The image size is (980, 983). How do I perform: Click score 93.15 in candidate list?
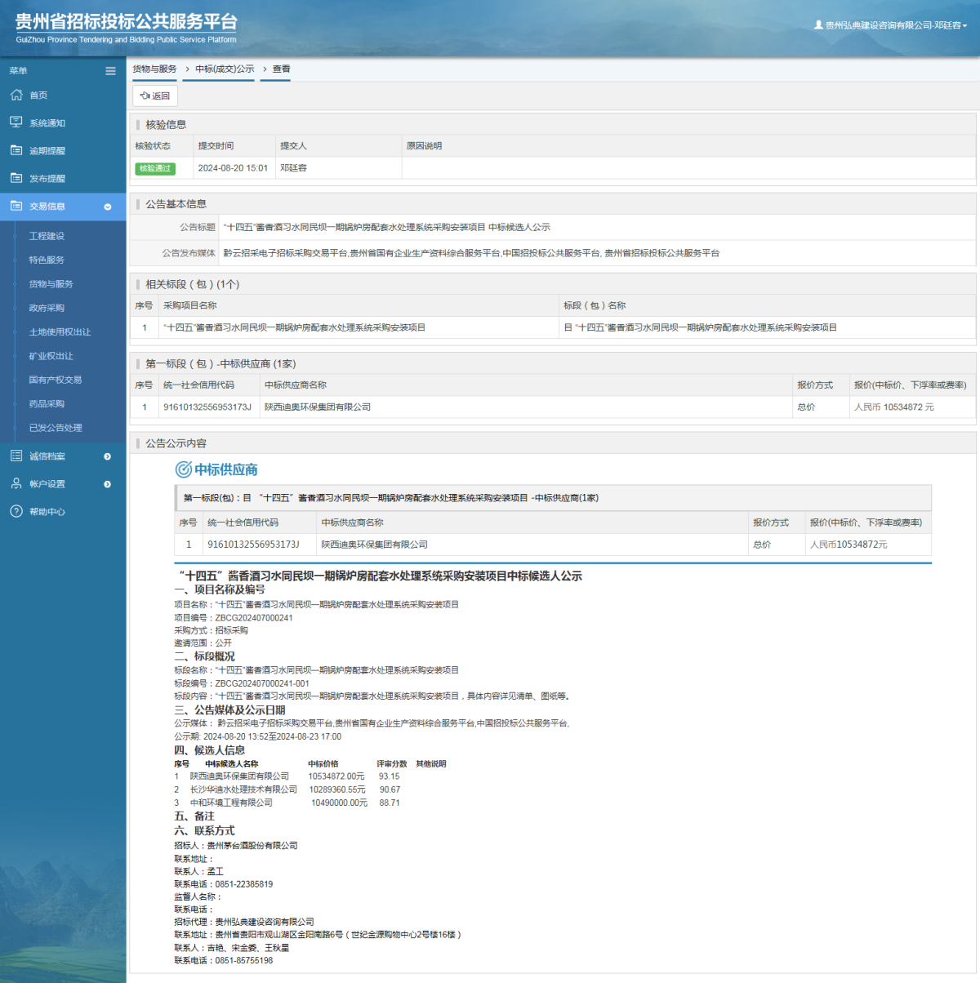[x=390, y=776]
